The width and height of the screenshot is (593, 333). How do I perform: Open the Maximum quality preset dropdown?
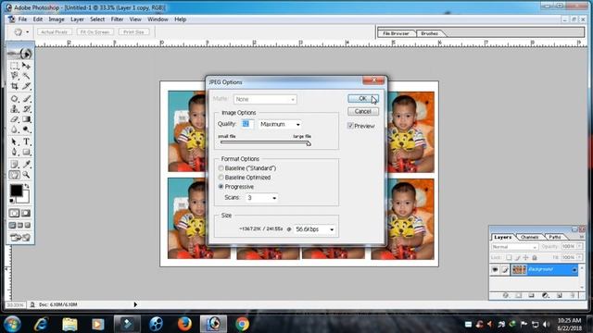click(280, 124)
